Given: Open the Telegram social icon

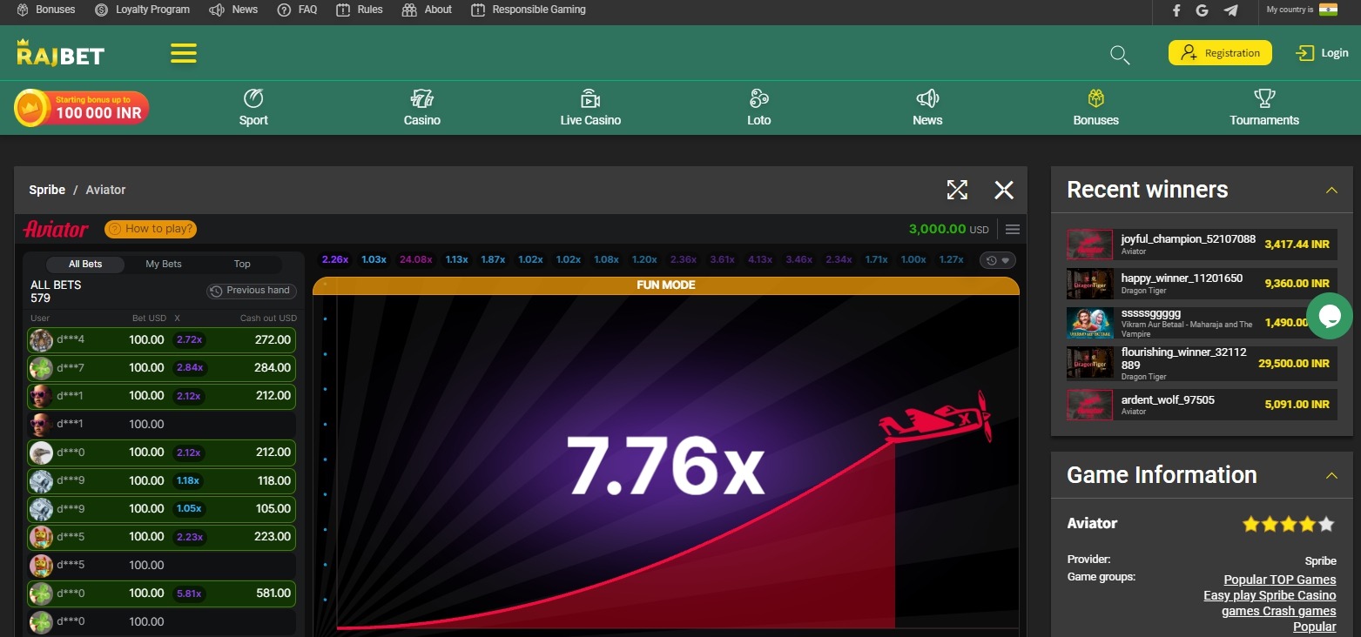Looking at the screenshot, I should pyautogui.click(x=1230, y=10).
